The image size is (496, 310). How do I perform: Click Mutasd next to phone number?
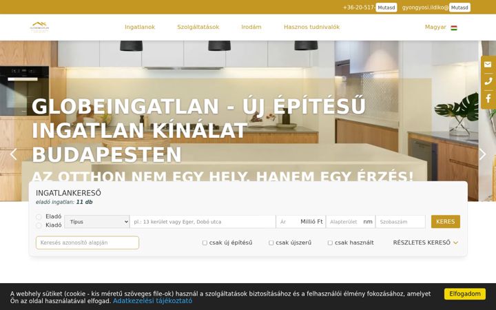(386, 8)
